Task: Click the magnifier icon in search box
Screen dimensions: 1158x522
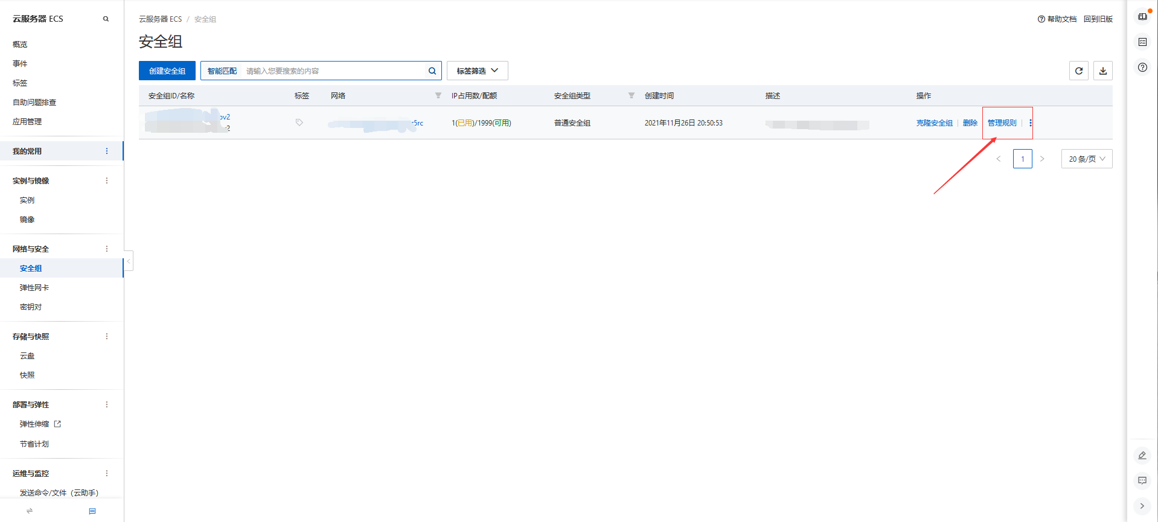Action: point(432,71)
